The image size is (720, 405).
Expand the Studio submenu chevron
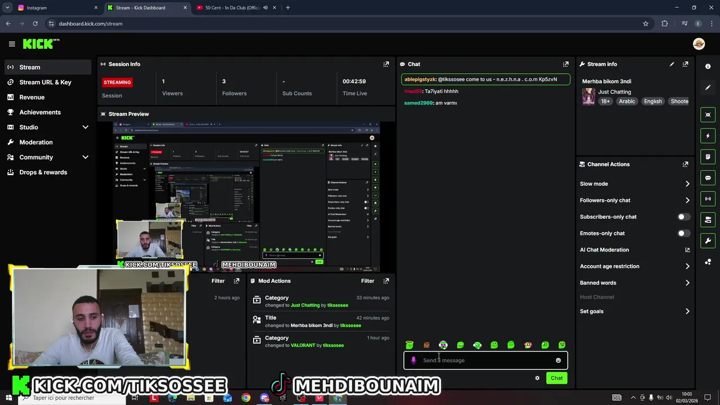point(85,127)
